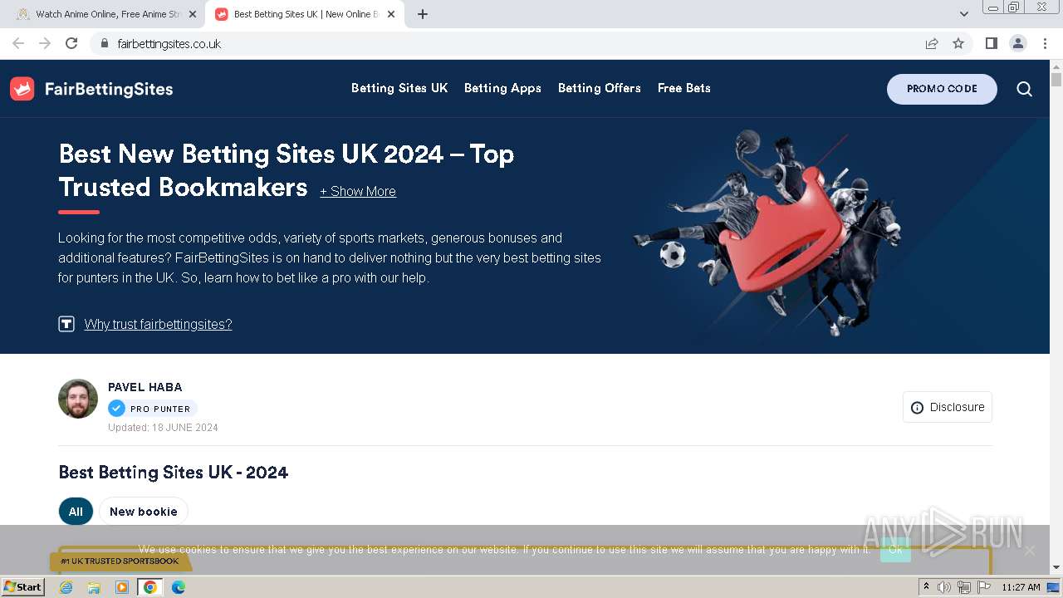Reload the page with the refresh icon
Image resolution: width=1063 pixels, height=598 pixels.
click(71, 43)
